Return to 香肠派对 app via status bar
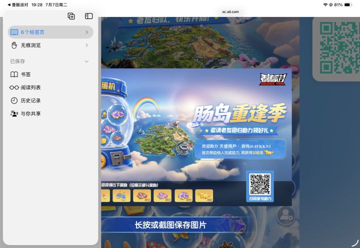360x248 pixels. [x=18, y=4]
